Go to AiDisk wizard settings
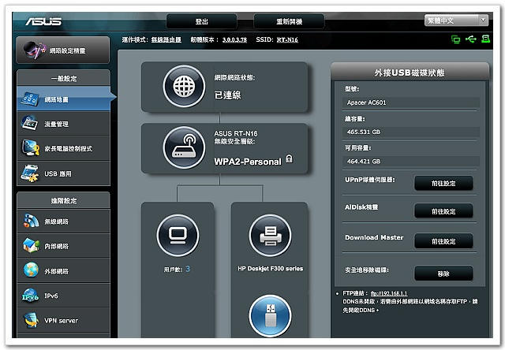 pyautogui.click(x=443, y=211)
